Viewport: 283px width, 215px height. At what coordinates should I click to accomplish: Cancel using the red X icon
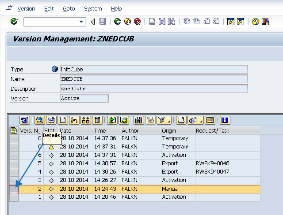point(137,22)
